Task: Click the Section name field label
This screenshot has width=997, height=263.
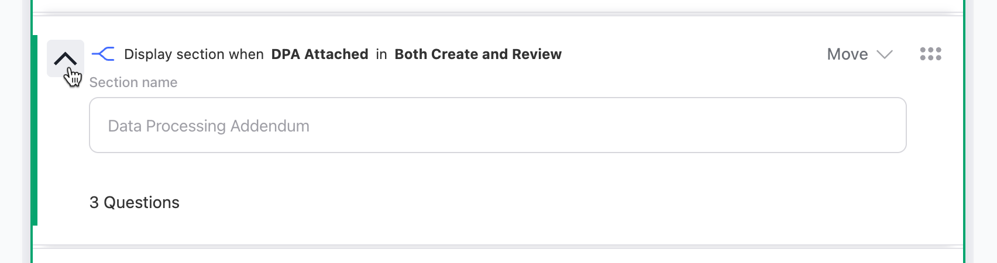Action: tap(133, 82)
